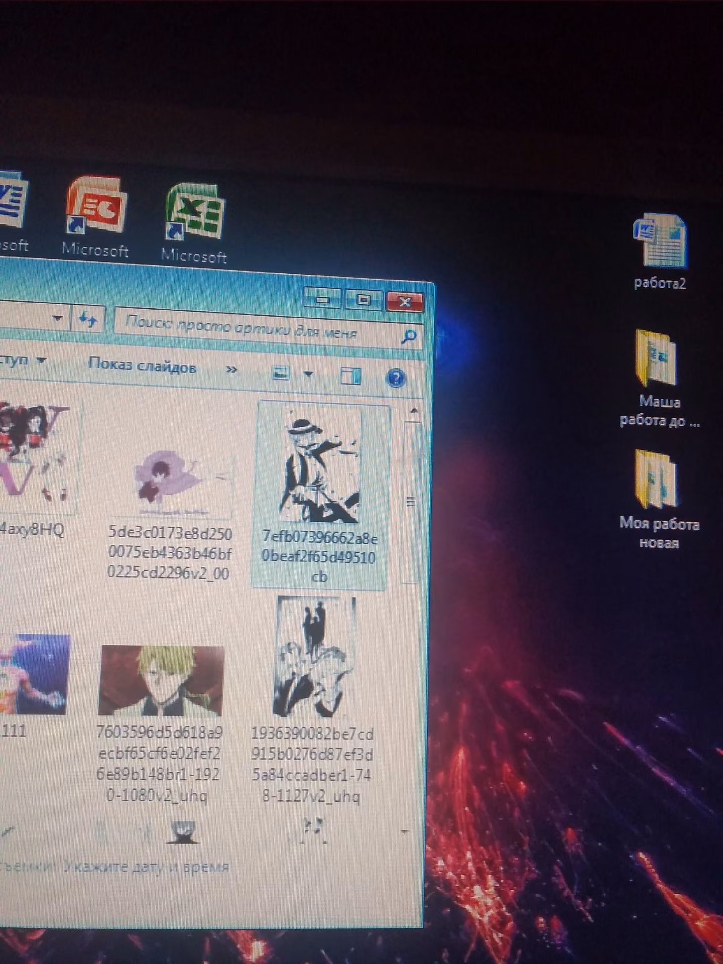Show hidden toolbar commands with » chevron

(231, 370)
